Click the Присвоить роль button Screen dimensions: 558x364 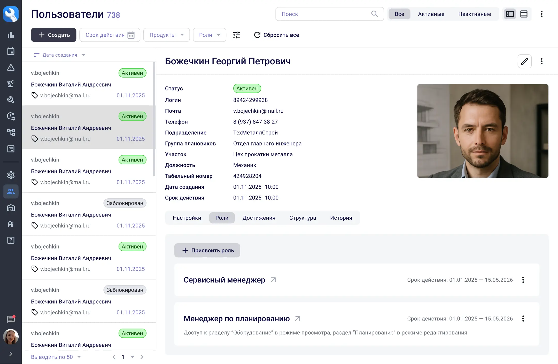pos(207,250)
